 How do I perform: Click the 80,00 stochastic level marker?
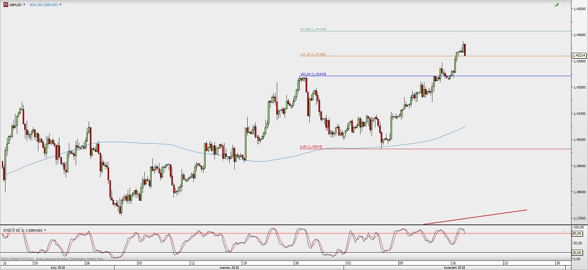(x=578, y=233)
